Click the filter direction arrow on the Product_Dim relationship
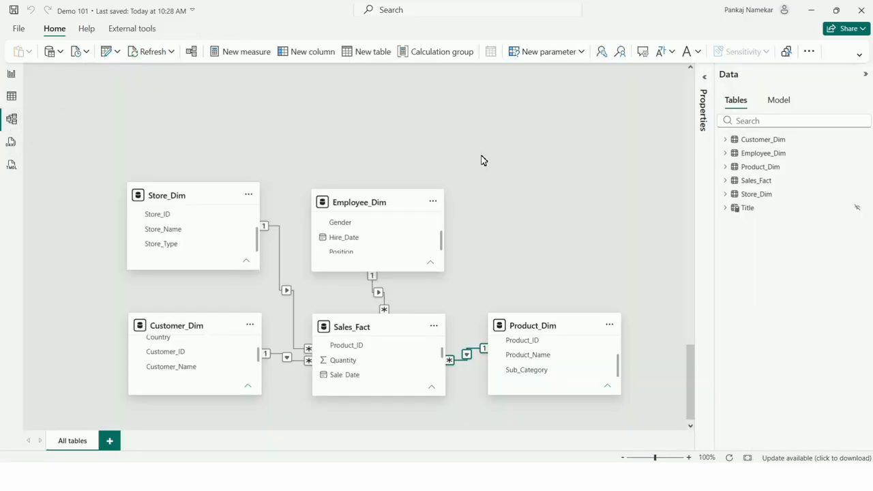Screen dimensions: 873x491 (467, 355)
